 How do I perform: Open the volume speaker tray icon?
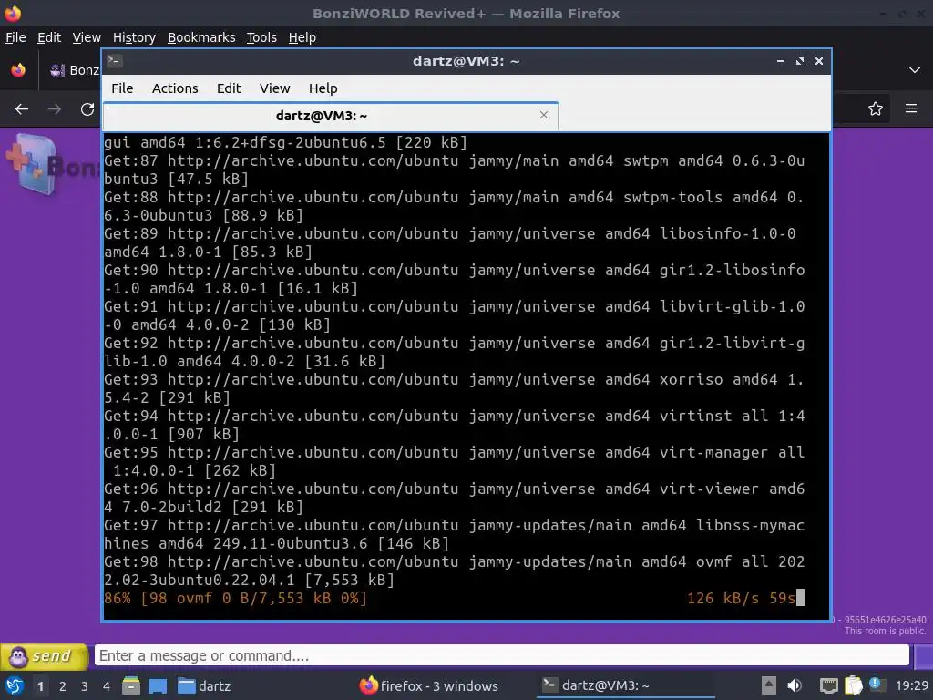pyautogui.click(x=795, y=685)
